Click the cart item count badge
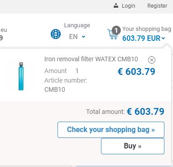This screenshot has width=173, height=167. (x=116, y=30)
